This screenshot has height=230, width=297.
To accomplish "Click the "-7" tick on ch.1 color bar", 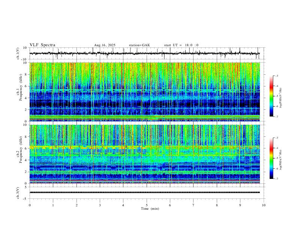I will click(277, 117).
